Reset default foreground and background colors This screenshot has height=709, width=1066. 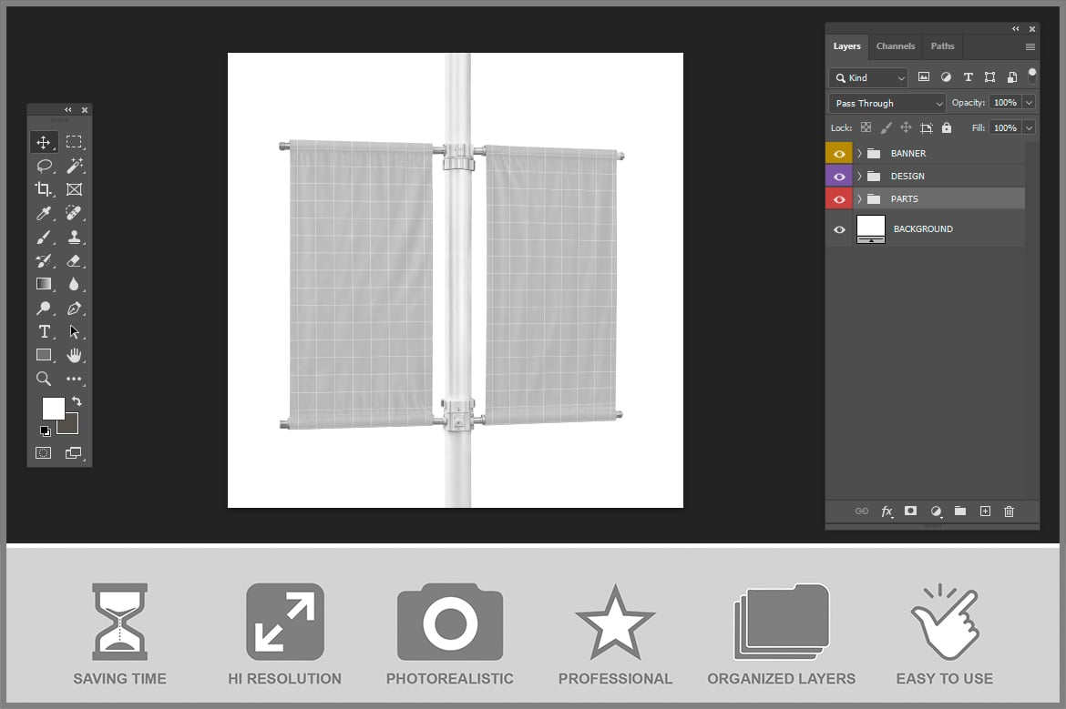click(x=45, y=430)
